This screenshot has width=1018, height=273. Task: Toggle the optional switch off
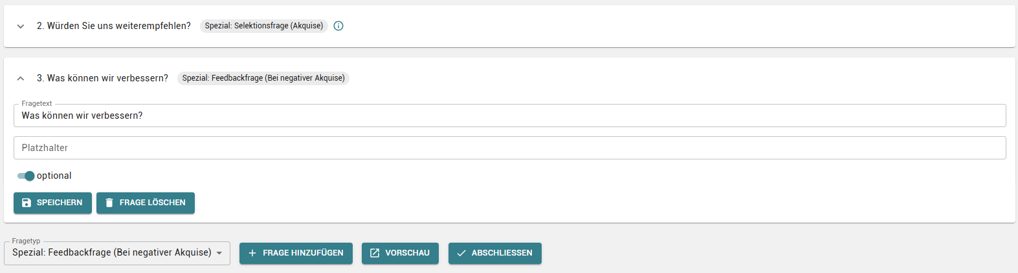[x=26, y=176]
